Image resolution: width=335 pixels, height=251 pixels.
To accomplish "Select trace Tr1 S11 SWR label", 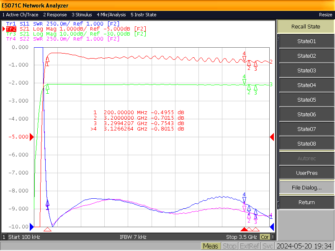I will (63, 24).
